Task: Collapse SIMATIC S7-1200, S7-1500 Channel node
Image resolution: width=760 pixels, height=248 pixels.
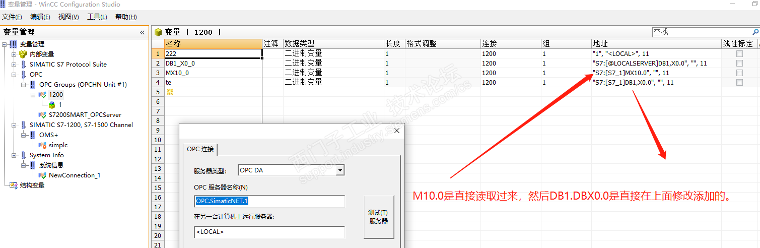Action: [14, 125]
